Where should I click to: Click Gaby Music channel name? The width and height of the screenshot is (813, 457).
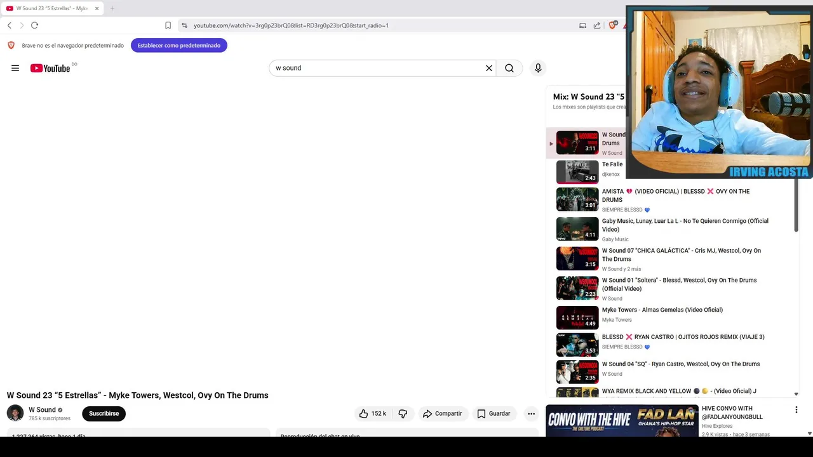pos(615,239)
